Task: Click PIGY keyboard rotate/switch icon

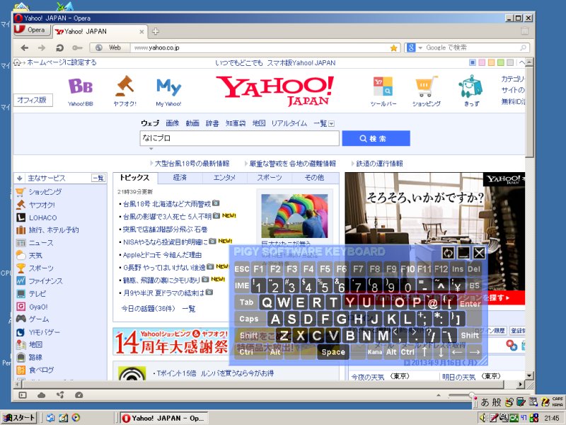Action: [448, 253]
